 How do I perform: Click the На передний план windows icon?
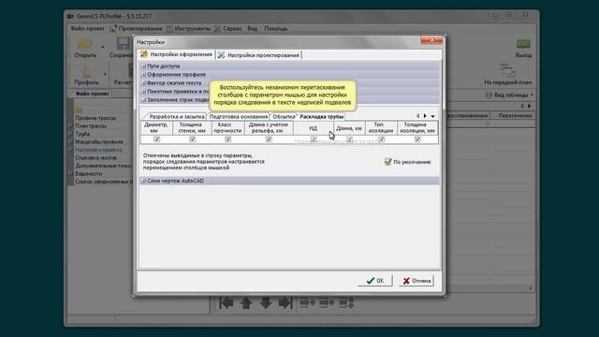(507, 70)
